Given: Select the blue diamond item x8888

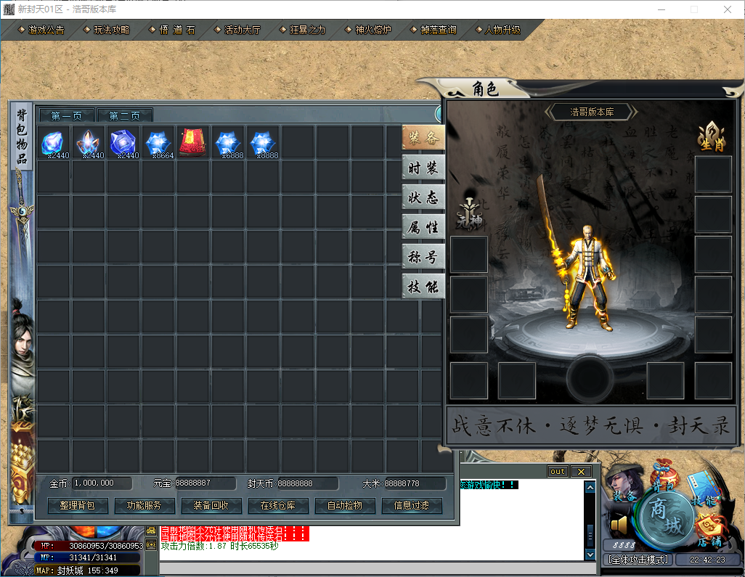Looking at the screenshot, I should click(263, 142).
